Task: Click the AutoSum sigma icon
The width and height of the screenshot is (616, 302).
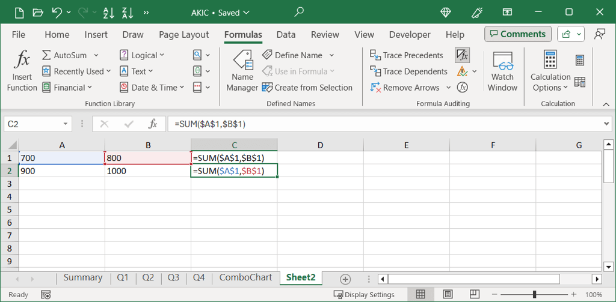Action: pyautogui.click(x=46, y=55)
